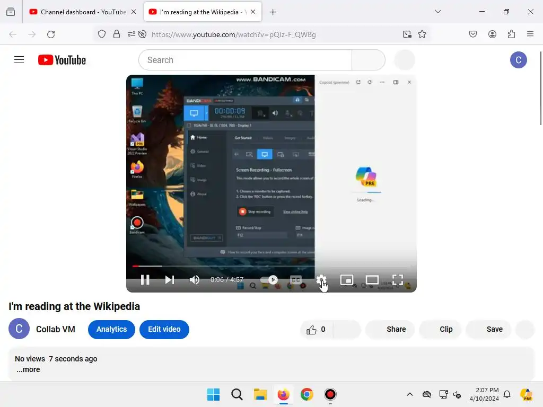The image size is (543, 407).
Task: Open tracking protection shield info
Action: pyautogui.click(x=101, y=34)
